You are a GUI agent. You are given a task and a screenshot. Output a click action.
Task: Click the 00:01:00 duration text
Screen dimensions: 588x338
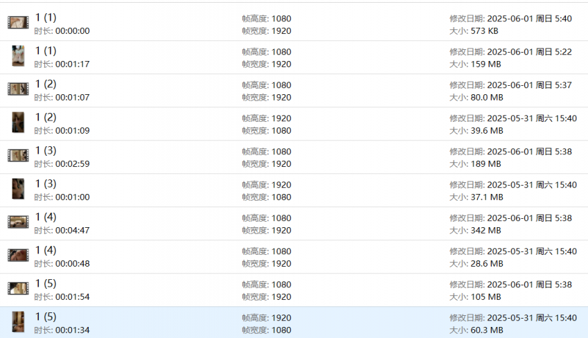tap(72, 197)
